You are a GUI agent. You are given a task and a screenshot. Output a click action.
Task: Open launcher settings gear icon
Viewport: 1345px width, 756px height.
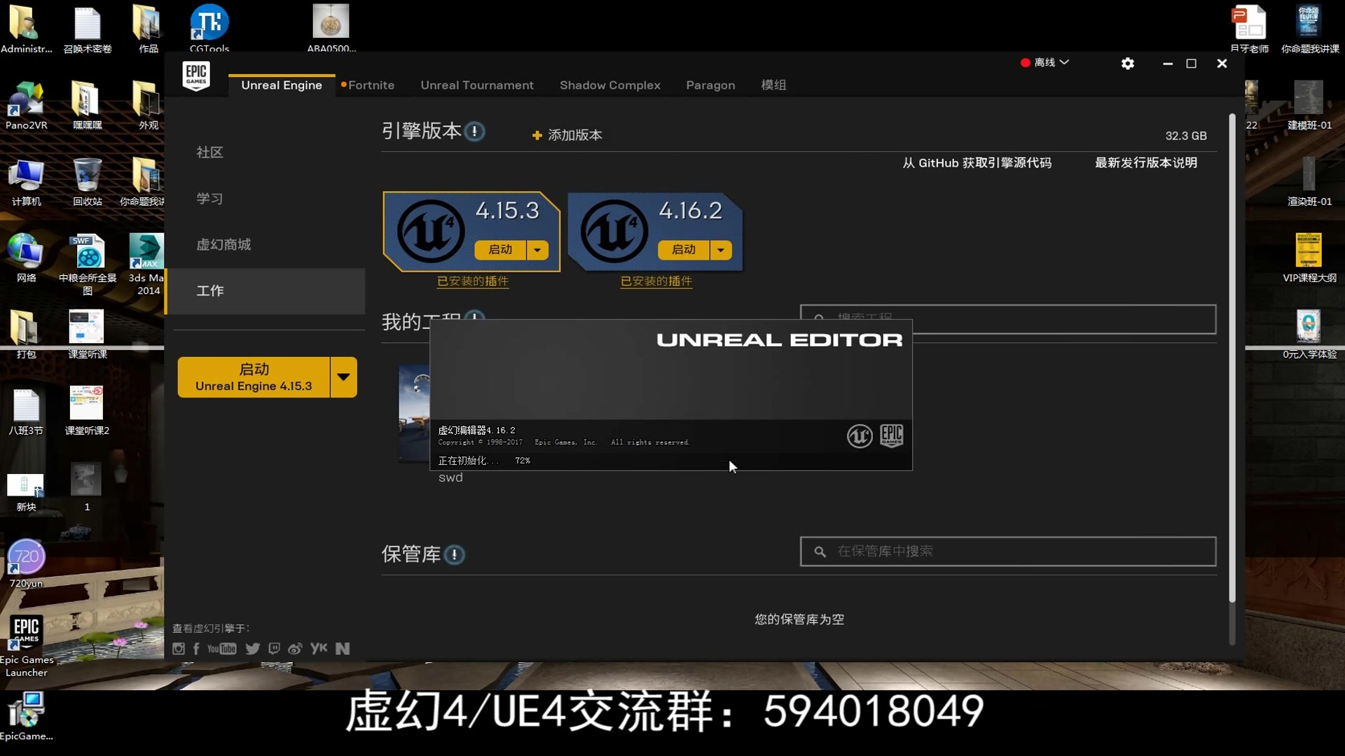click(x=1127, y=64)
